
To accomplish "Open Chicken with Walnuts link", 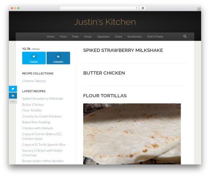I will (38, 128).
